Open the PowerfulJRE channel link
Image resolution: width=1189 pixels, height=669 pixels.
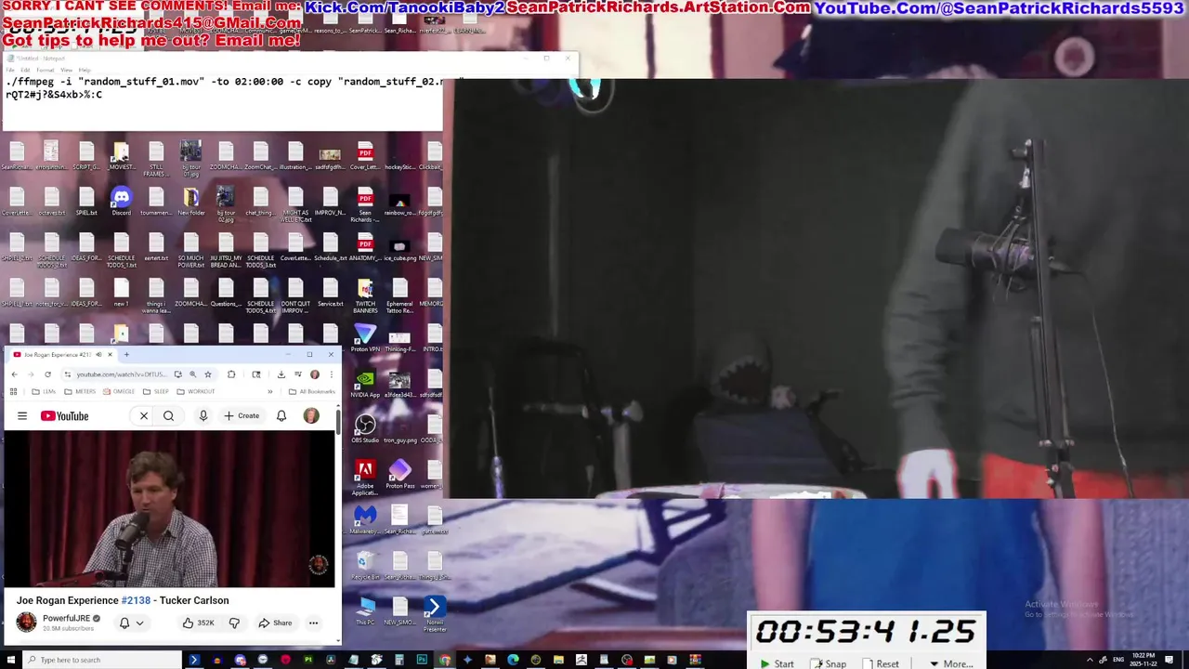(x=66, y=618)
